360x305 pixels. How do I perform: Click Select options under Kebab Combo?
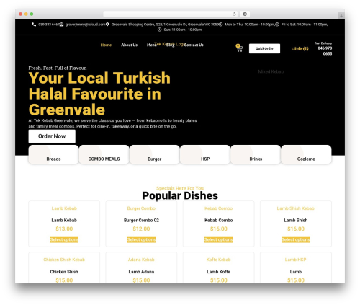[219, 239]
